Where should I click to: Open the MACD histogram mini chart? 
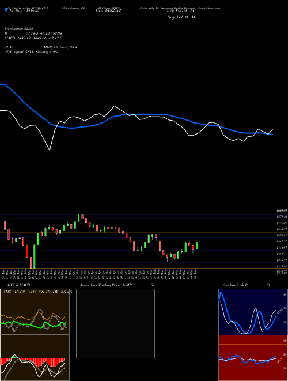(x=35, y=358)
